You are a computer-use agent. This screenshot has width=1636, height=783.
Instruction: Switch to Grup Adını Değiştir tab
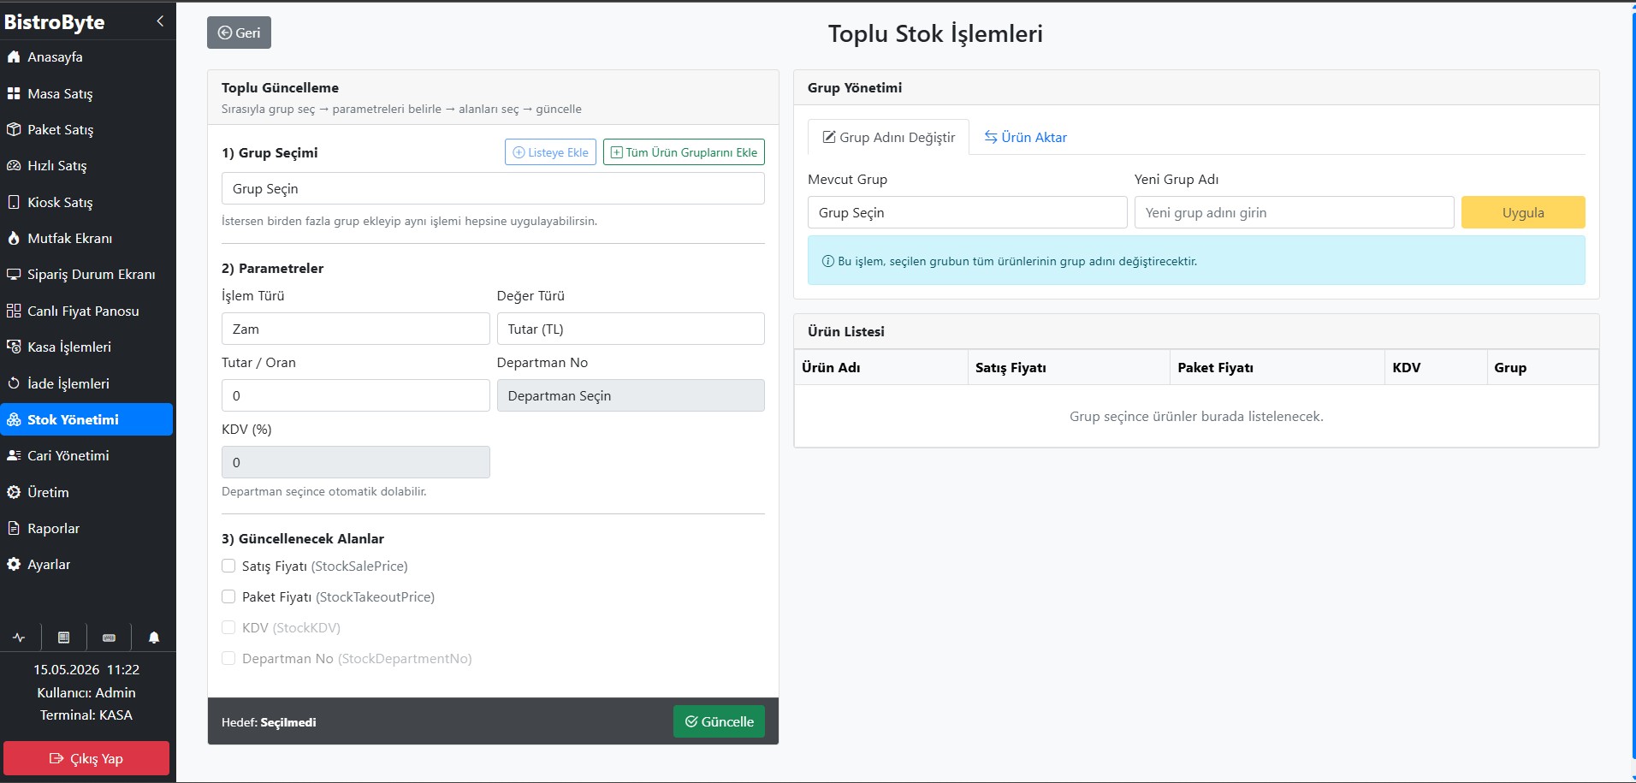[888, 137]
